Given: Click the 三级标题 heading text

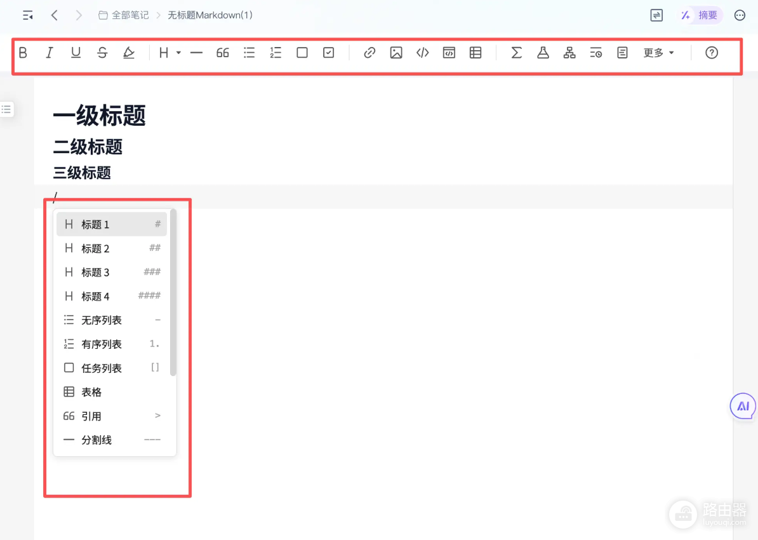Looking at the screenshot, I should pyautogui.click(x=82, y=173).
